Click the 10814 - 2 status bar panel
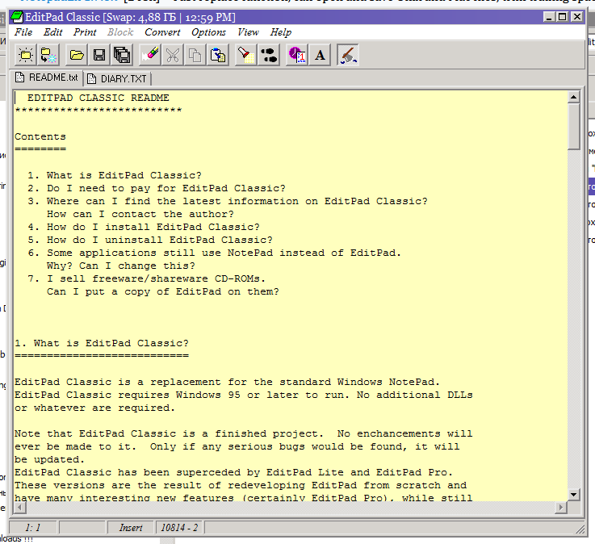The width and height of the screenshot is (595, 544). tap(179, 528)
